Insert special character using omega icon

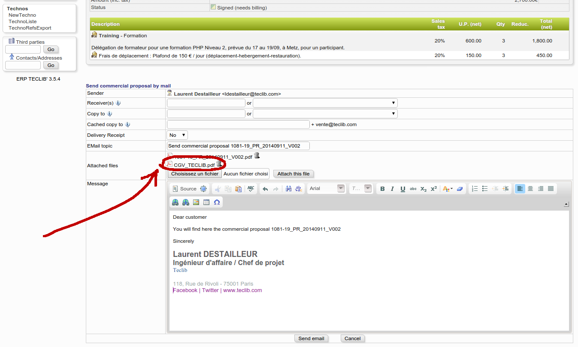(217, 202)
